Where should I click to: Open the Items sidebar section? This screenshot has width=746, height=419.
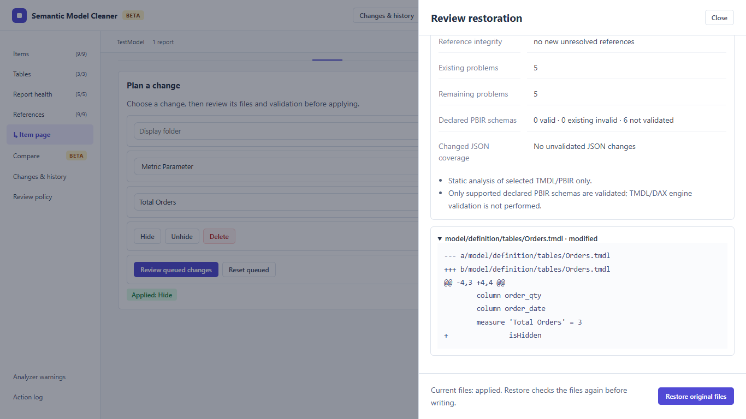pyautogui.click(x=50, y=54)
